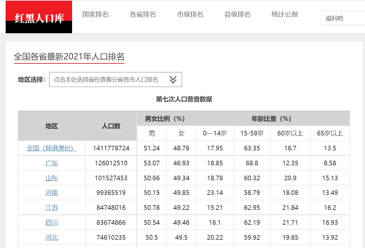The image size is (365, 248).
Task: Click the 地区 column header
Action: [51, 126]
